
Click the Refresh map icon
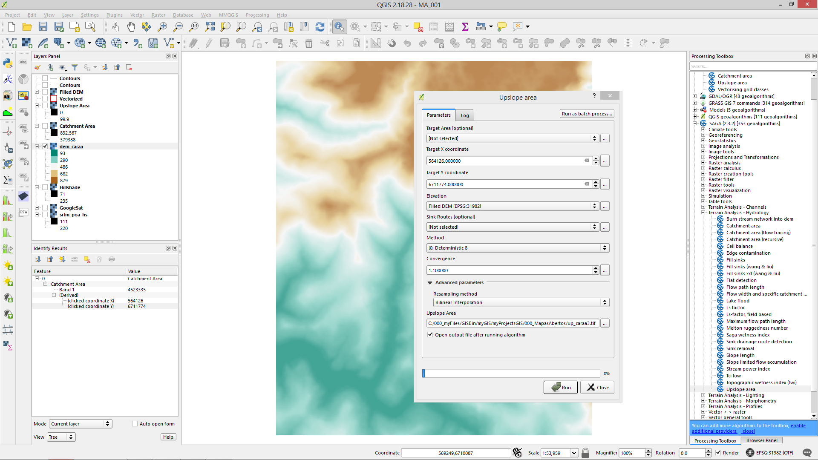pyautogui.click(x=320, y=27)
